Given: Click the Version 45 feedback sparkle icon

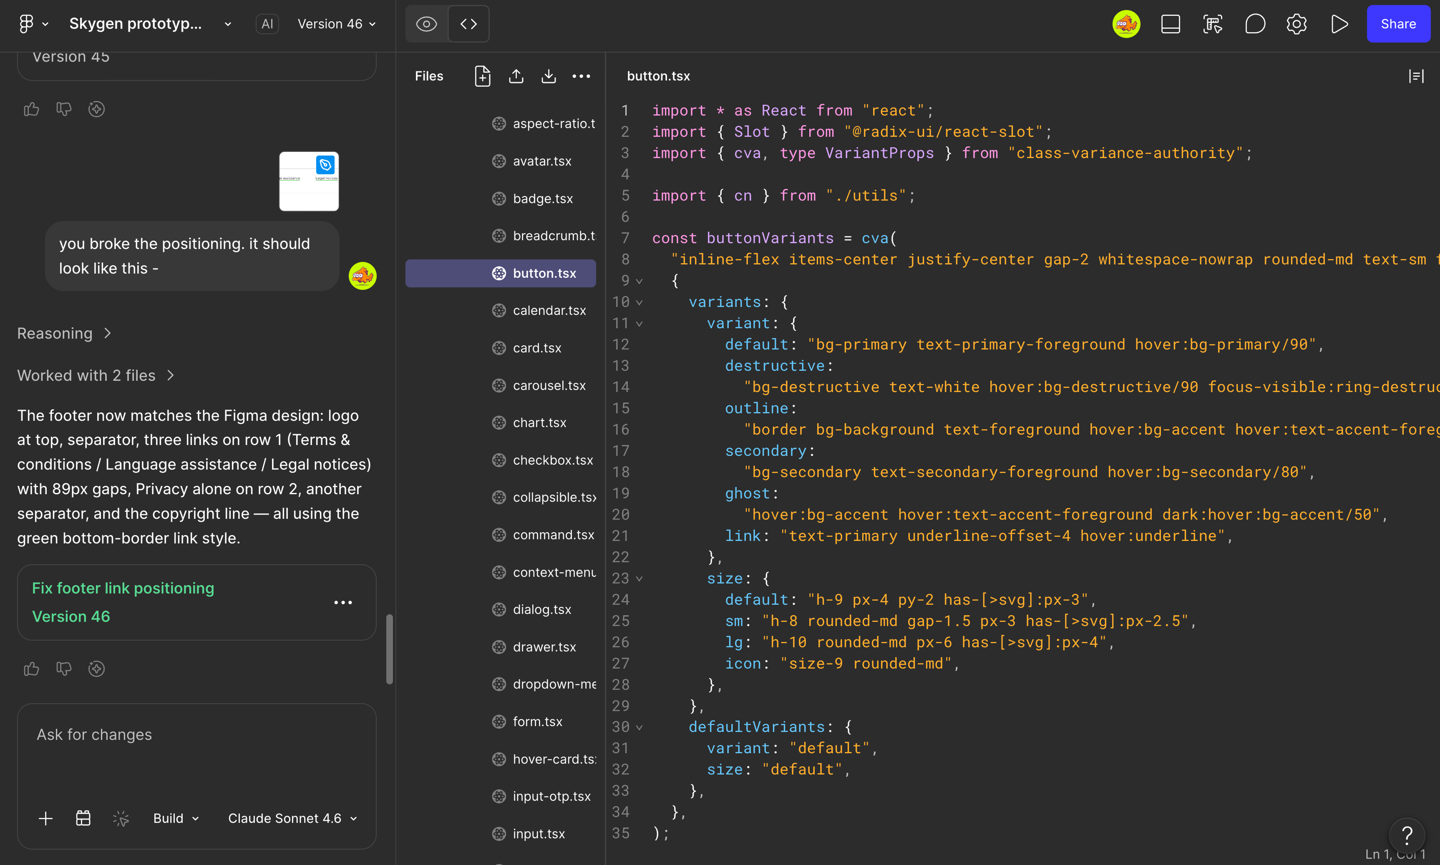Looking at the screenshot, I should 97,109.
